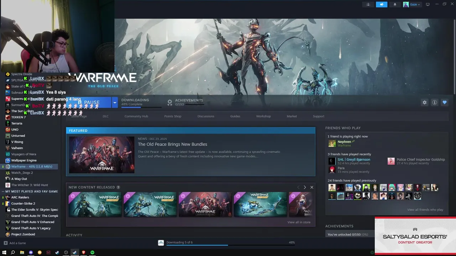Click Add a Game plus icon
The height and width of the screenshot is (256, 456).
pyautogui.click(x=5, y=243)
